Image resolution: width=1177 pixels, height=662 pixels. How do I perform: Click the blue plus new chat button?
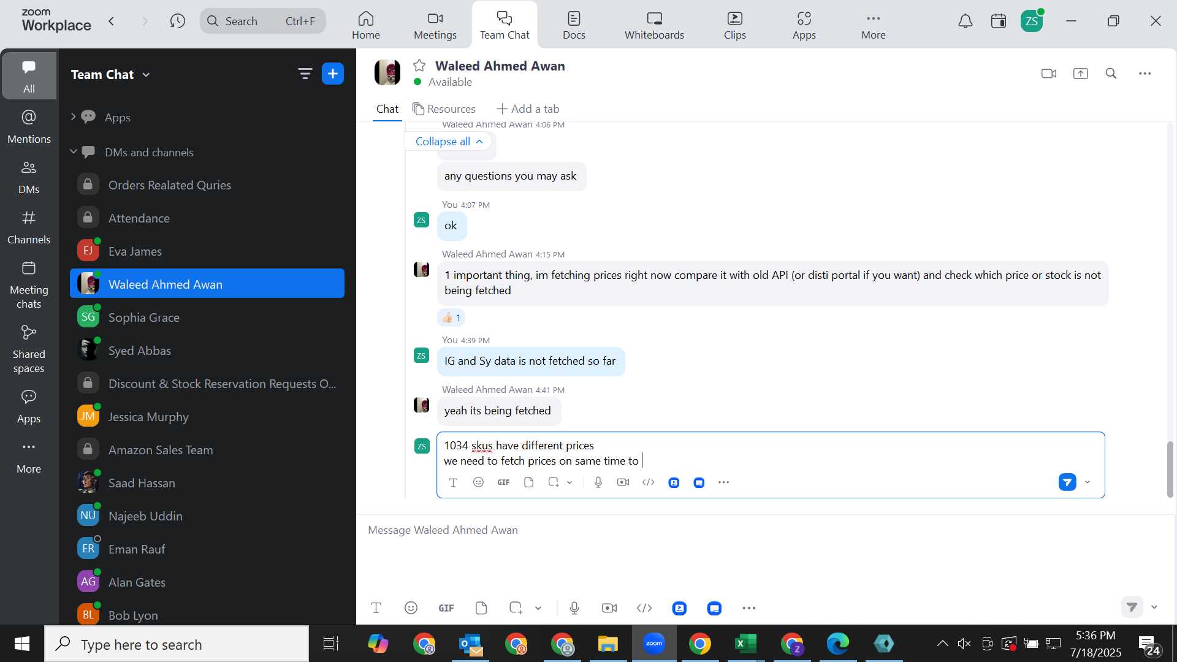(333, 74)
